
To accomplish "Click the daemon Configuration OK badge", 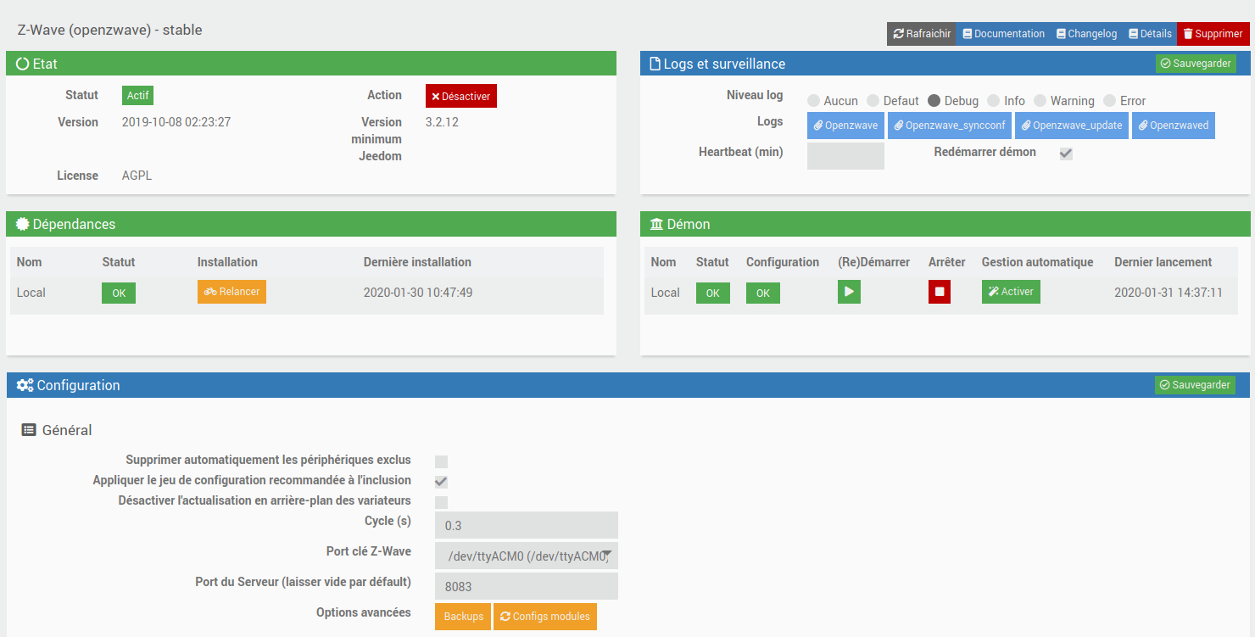I will pyautogui.click(x=763, y=293).
